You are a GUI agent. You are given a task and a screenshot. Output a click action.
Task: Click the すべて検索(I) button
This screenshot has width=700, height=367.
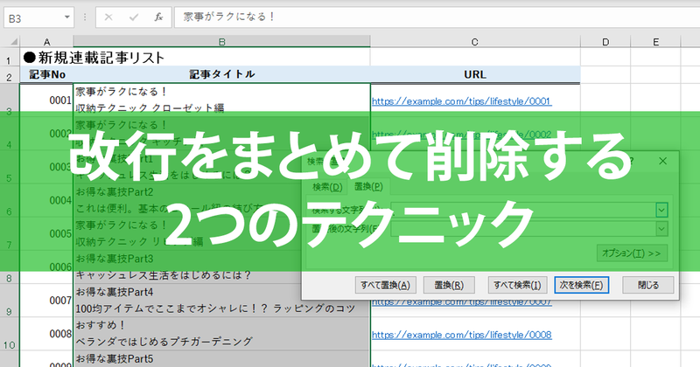coord(517,286)
